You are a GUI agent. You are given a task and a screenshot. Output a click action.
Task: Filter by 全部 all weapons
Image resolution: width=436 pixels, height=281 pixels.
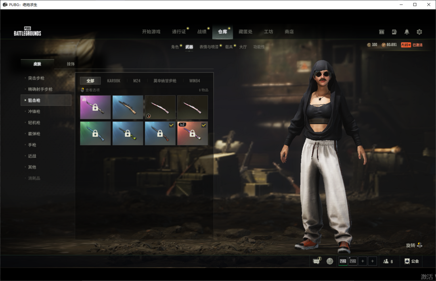point(90,81)
